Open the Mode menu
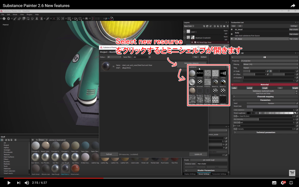This screenshot has width=299, height=187. [15, 15]
